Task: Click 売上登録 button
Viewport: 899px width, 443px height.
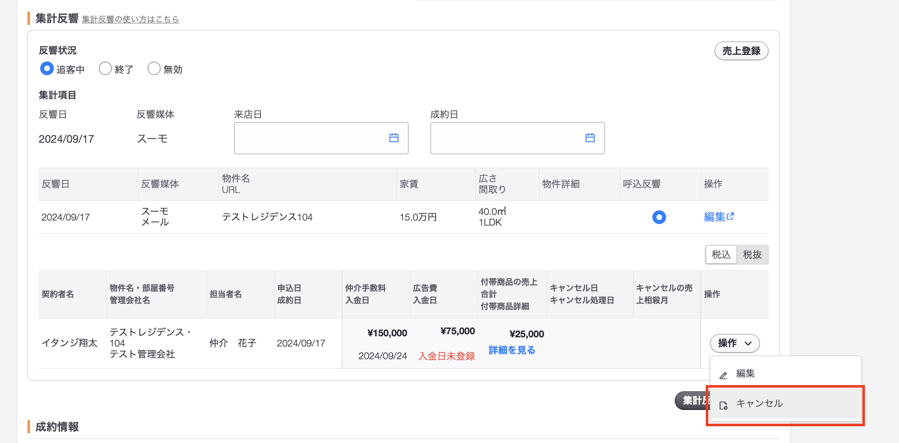Action: tap(741, 51)
